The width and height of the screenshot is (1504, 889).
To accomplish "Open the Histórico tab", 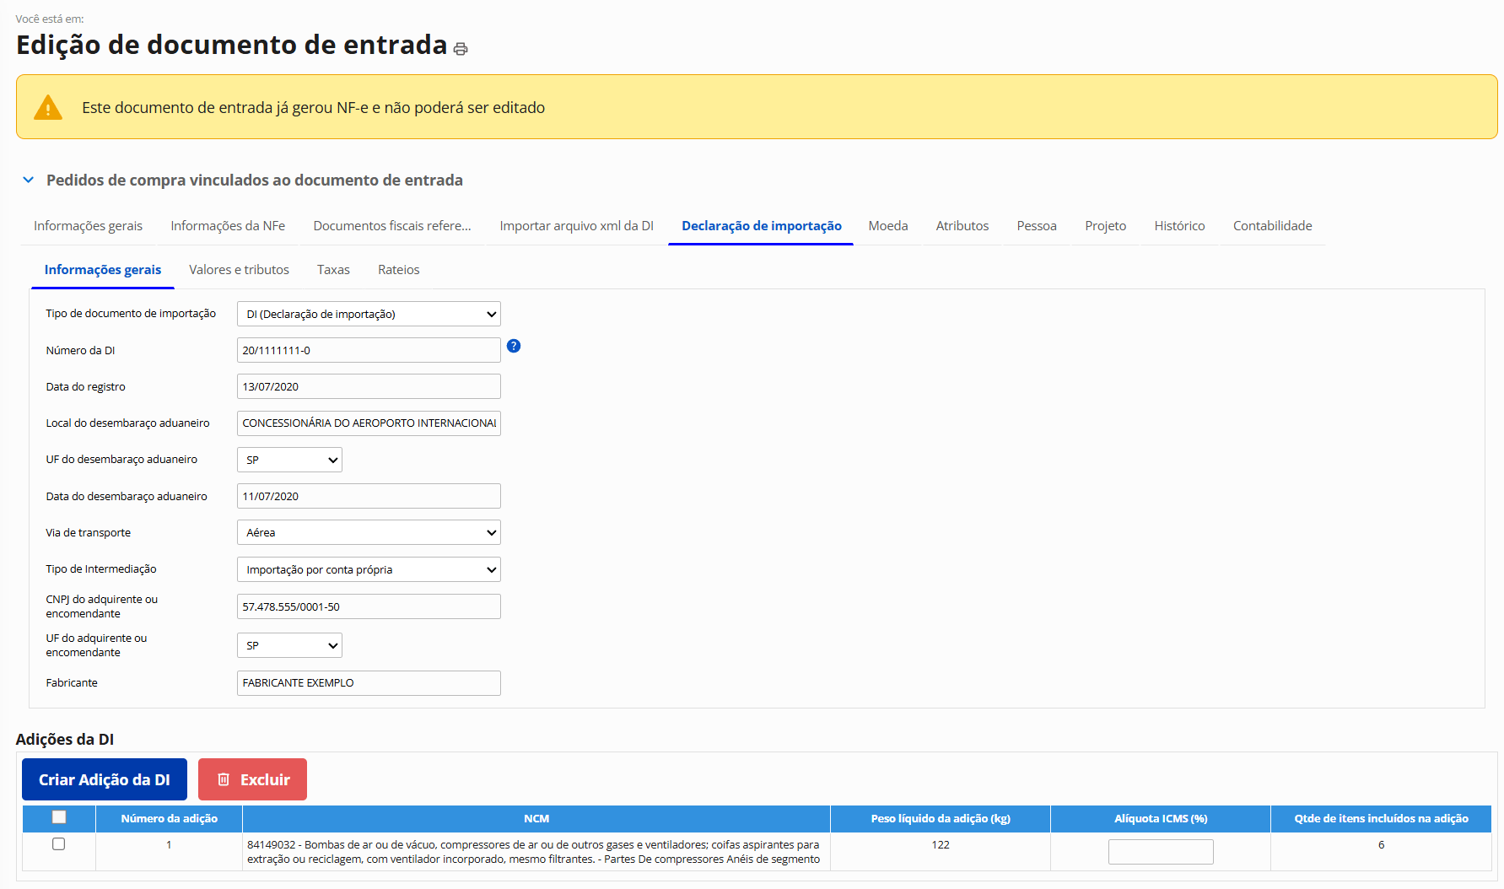I will (x=1179, y=226).
